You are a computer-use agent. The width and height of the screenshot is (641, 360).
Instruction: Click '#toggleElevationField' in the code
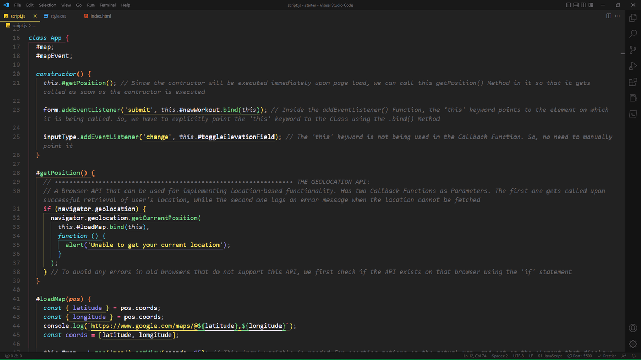pos(237,137)
